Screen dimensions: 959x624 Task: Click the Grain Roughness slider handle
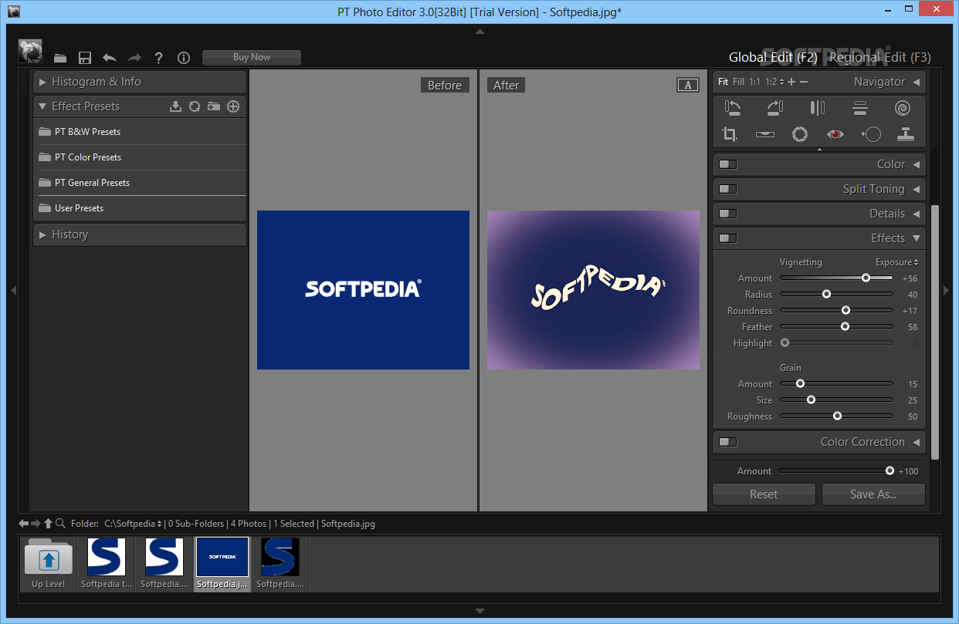pos(837,416)
